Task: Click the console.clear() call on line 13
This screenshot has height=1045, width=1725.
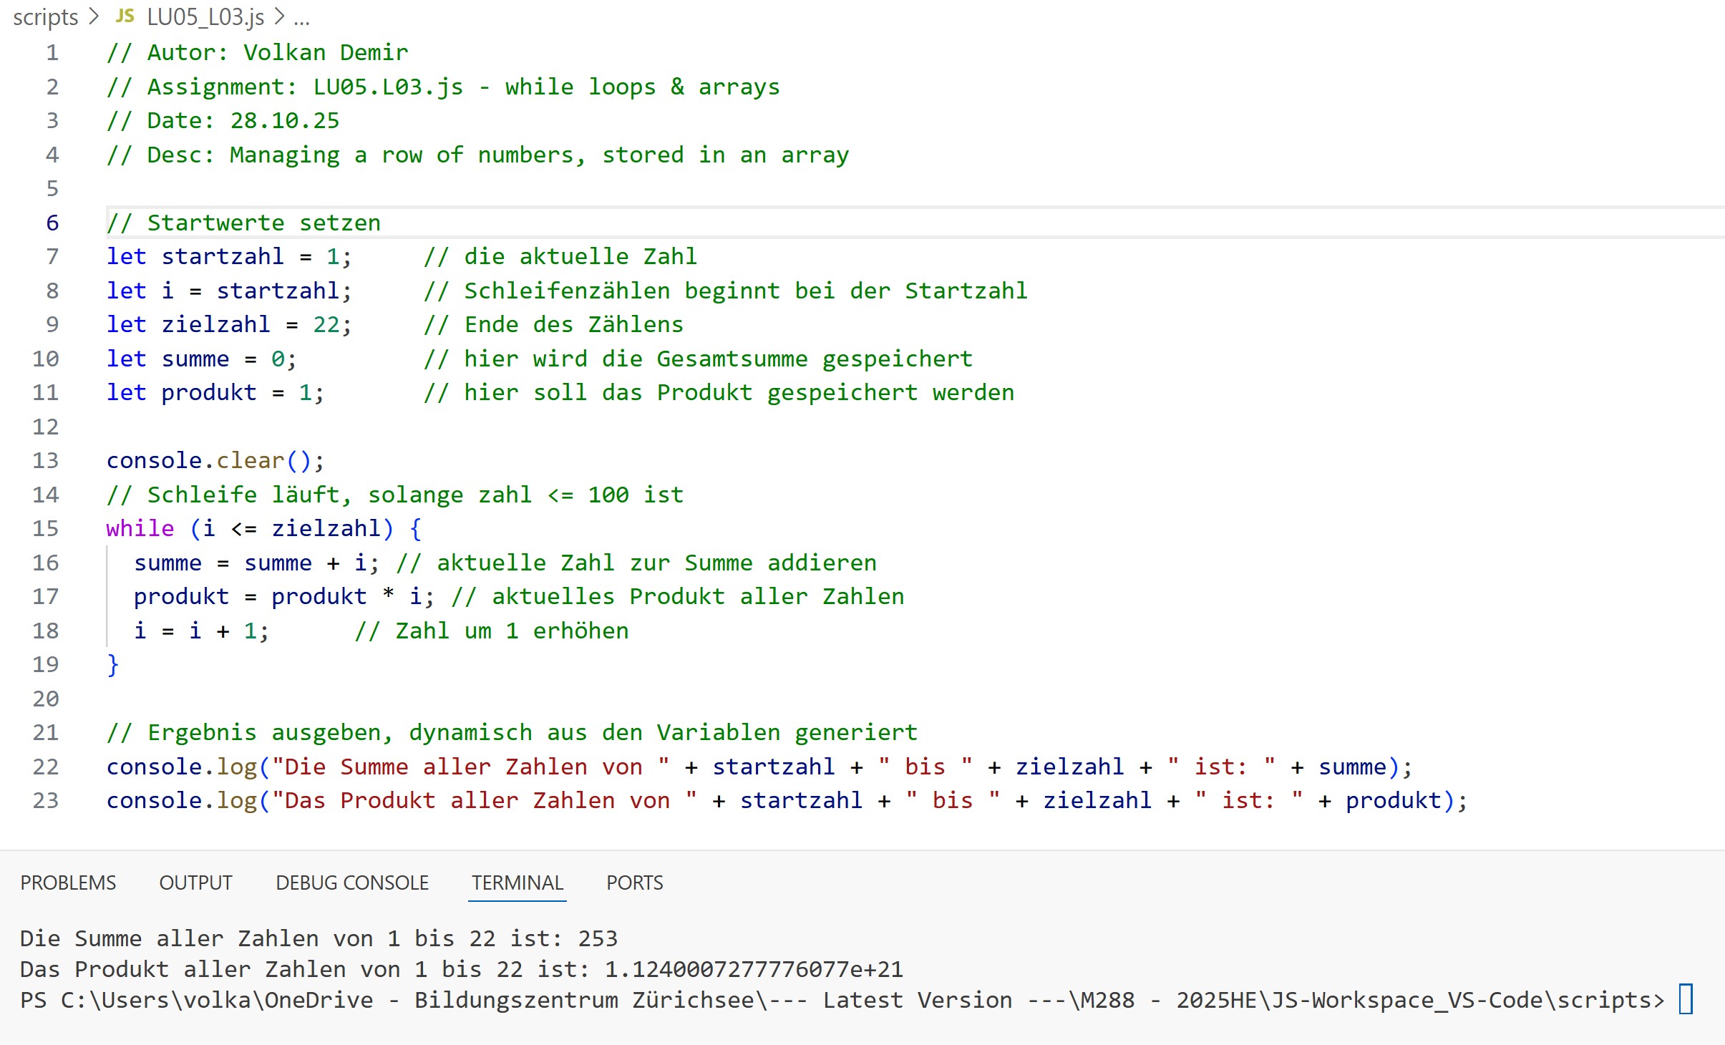Action: (x=215, y=460)
